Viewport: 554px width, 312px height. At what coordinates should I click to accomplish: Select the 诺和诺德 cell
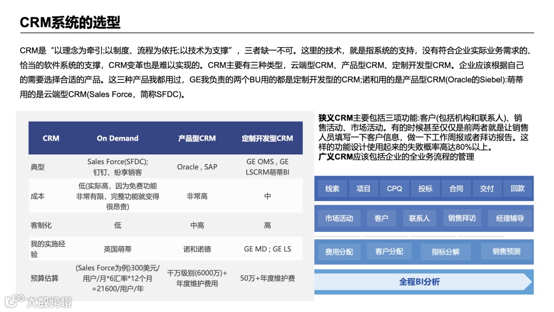coord(197,249)
